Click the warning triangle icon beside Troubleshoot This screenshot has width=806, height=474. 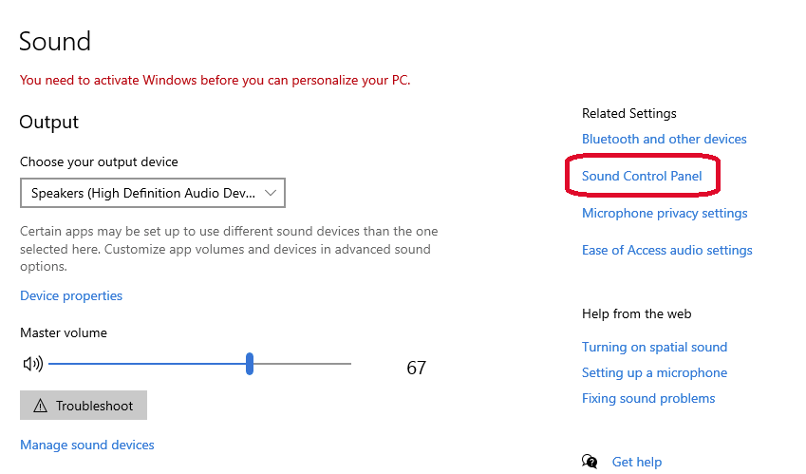click(40, 406)
